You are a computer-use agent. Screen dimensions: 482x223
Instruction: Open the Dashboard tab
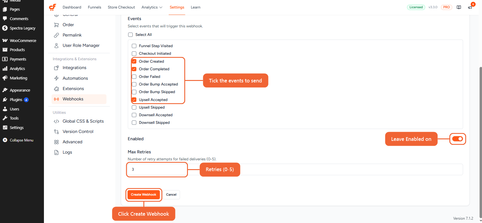[x=72, y=7]
